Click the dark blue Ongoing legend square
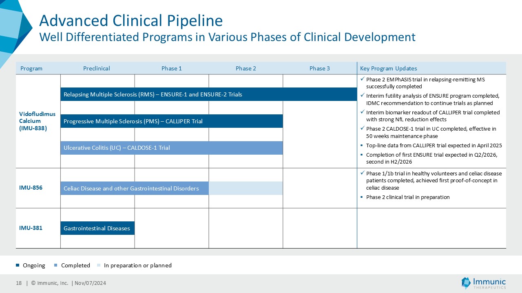 coord(18,265)
